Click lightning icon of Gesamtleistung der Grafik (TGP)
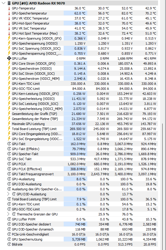Image resolution: width=166 pixels, height=250 pixels. [9, 113]
